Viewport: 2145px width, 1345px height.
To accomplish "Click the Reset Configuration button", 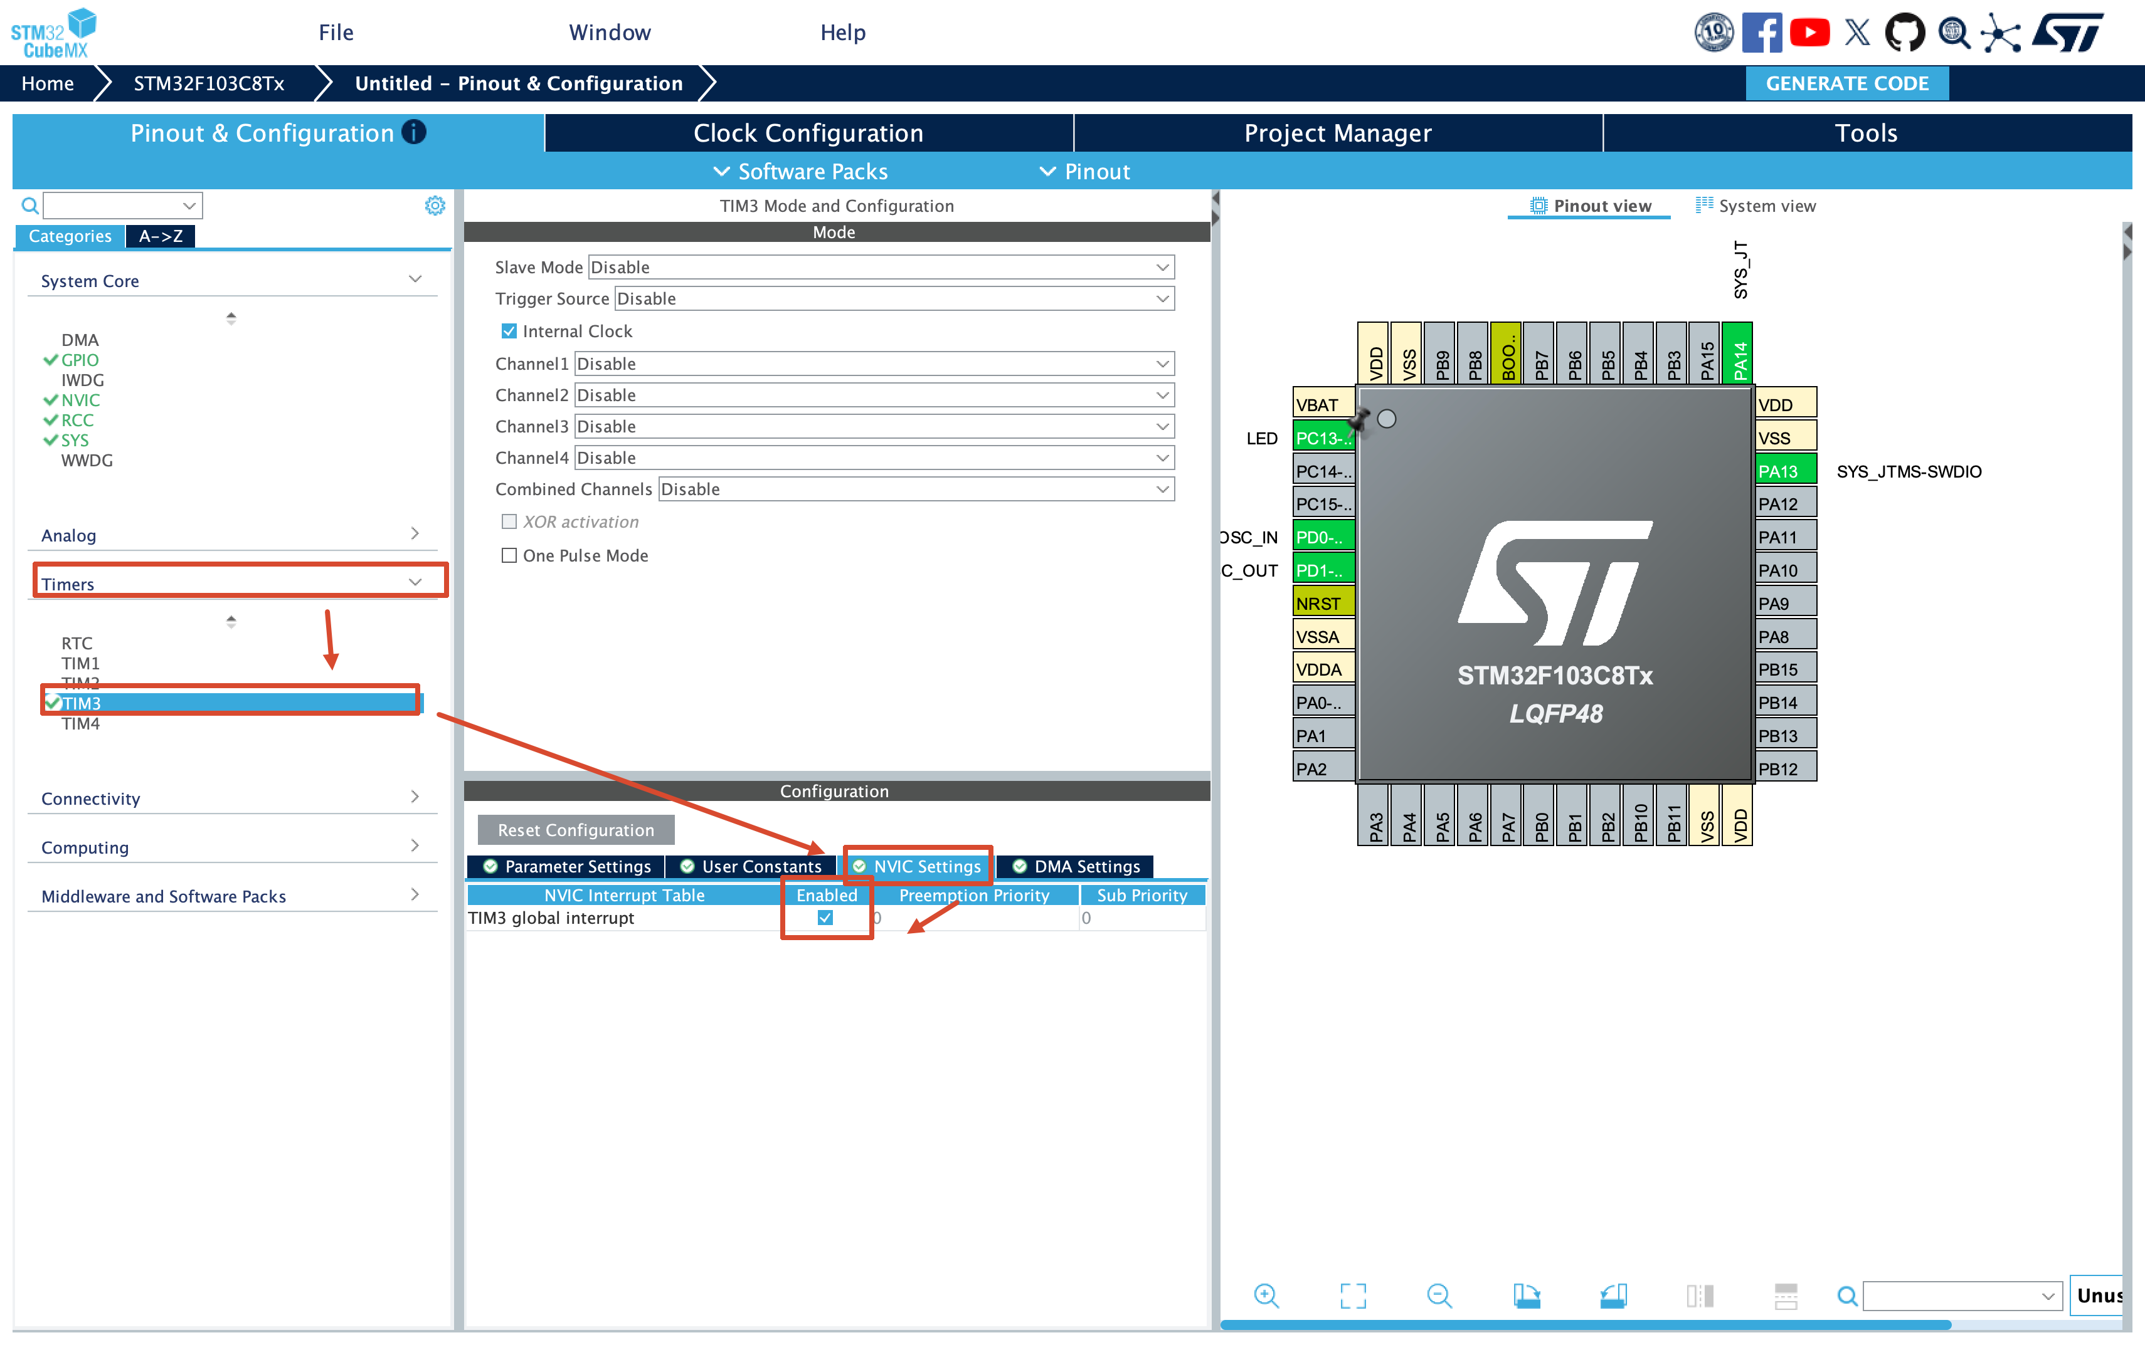I will [576, 829].
